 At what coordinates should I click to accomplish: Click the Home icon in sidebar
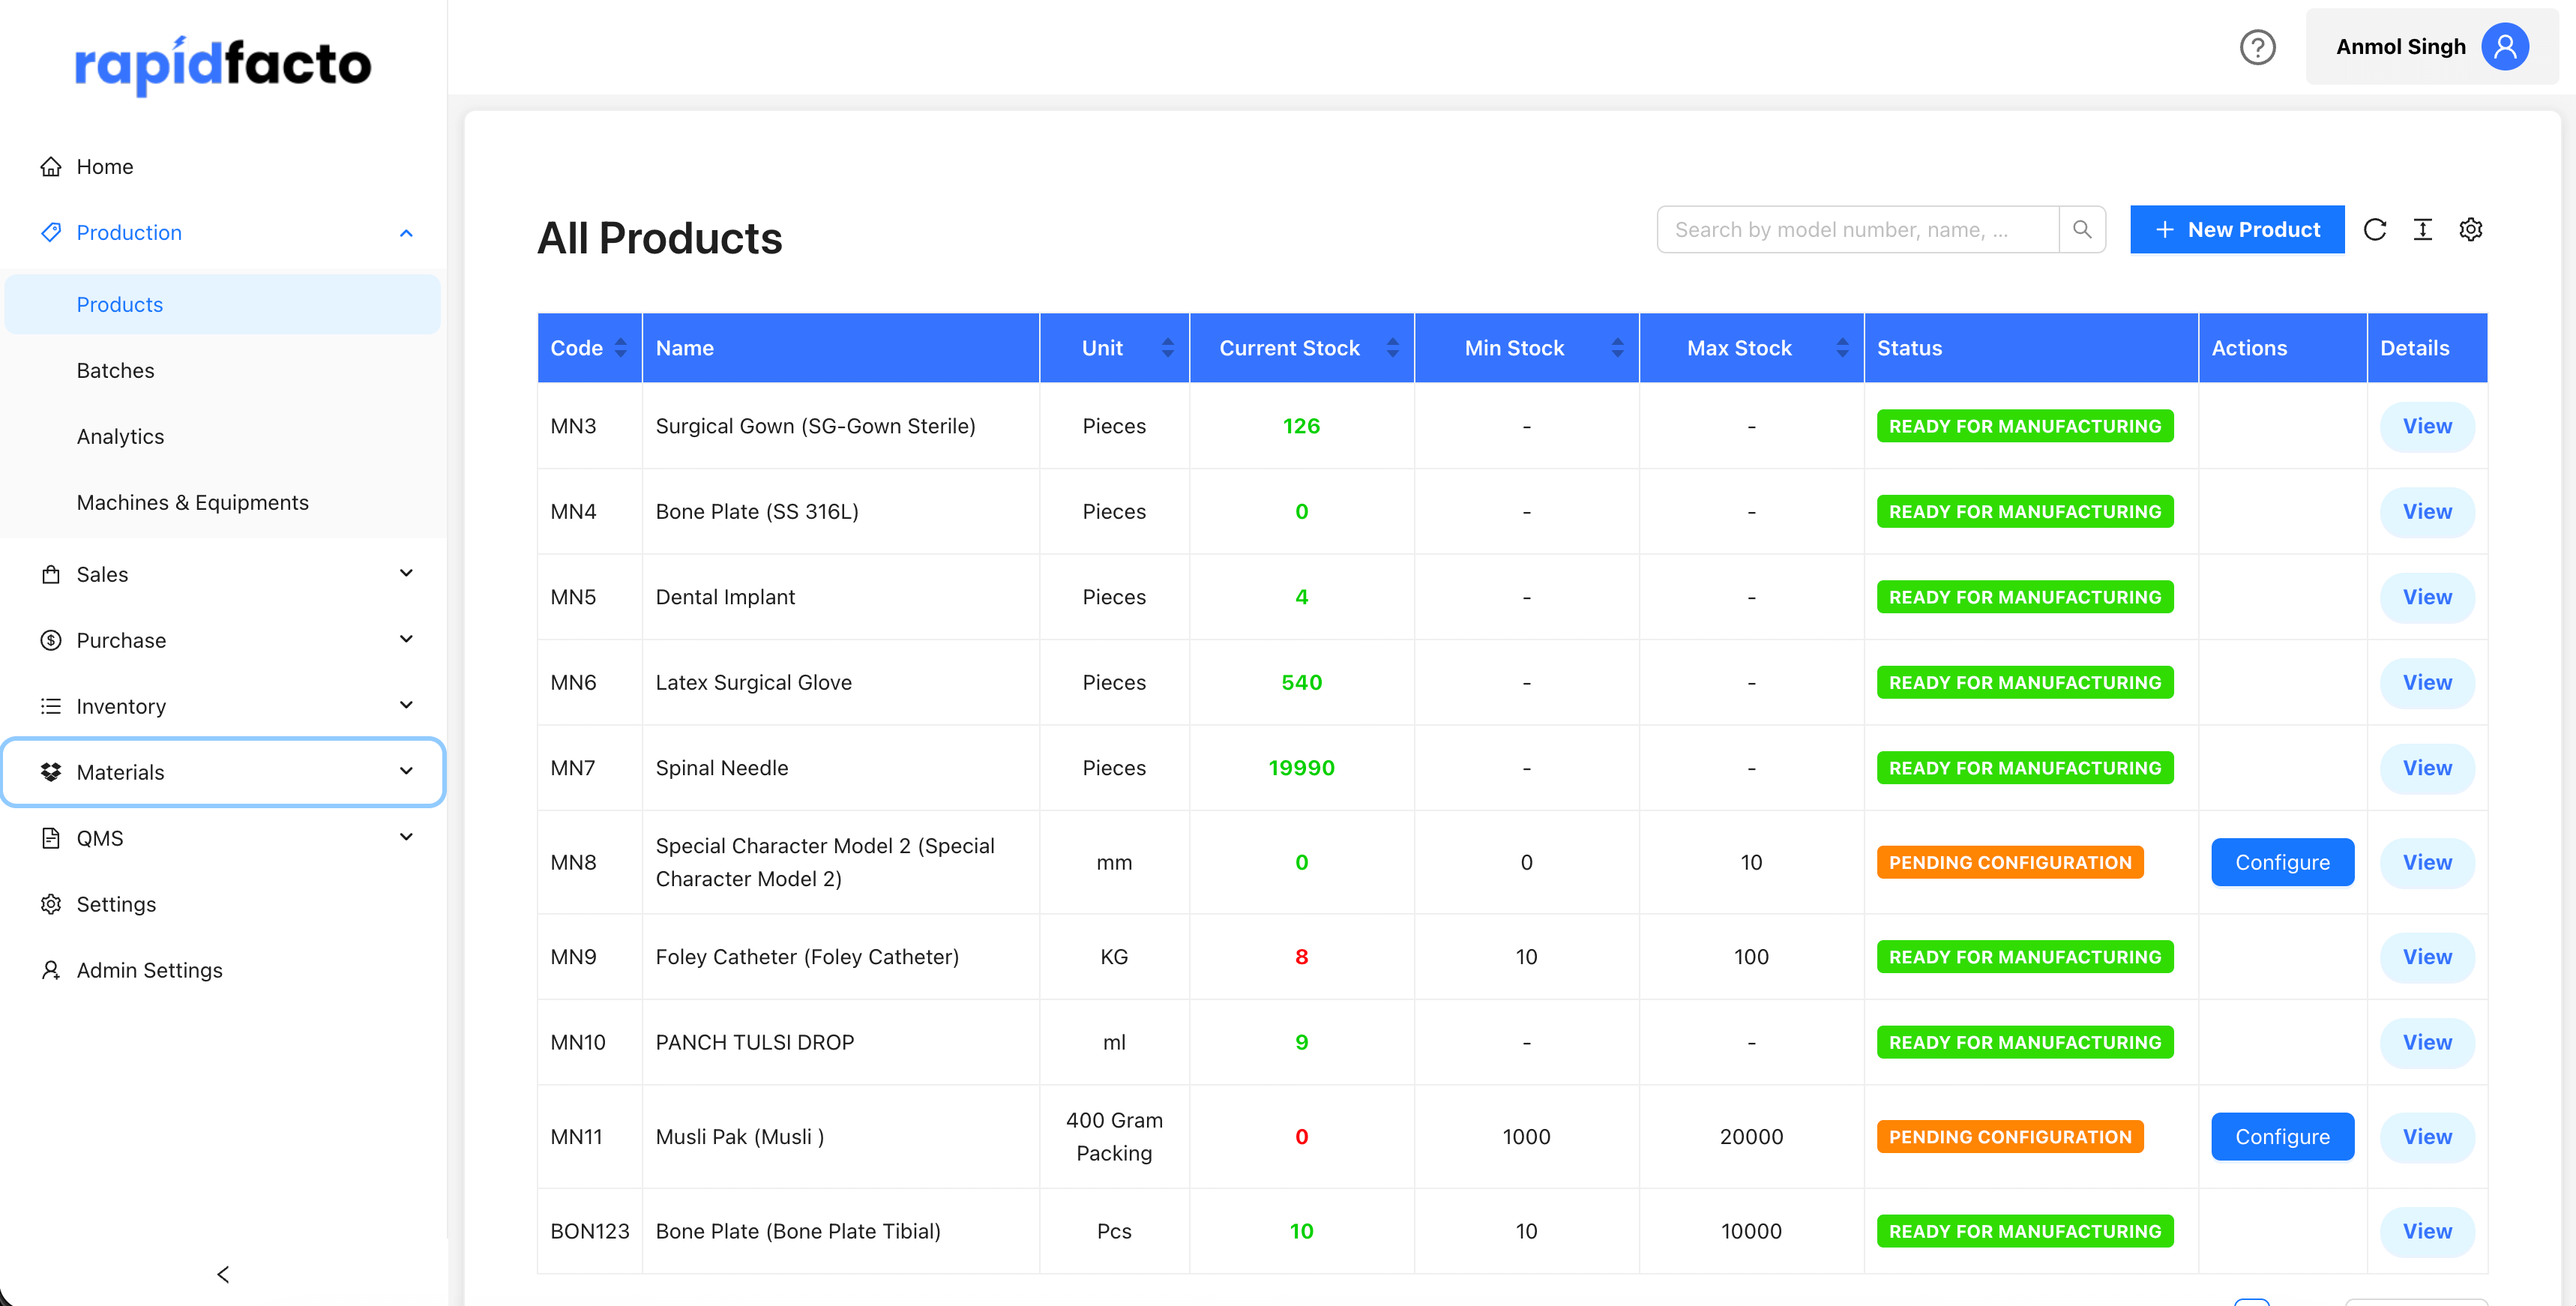[51, 166]
